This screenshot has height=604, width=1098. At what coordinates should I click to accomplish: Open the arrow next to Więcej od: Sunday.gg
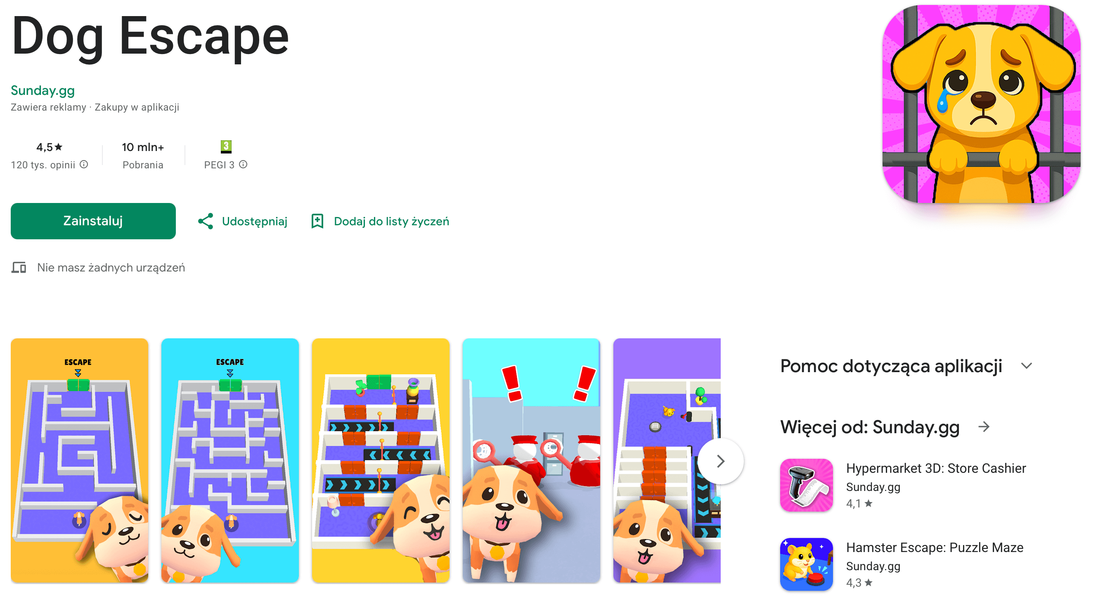coord(984,426)
